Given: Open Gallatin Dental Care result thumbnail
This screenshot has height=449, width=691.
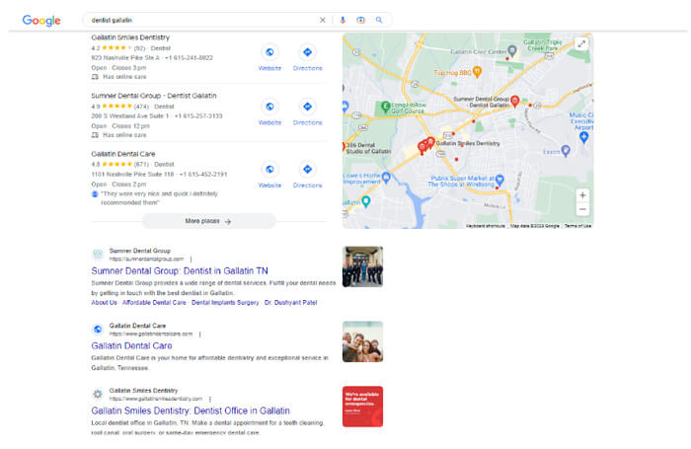Looking at the screenshot, I should click(362, 341).
